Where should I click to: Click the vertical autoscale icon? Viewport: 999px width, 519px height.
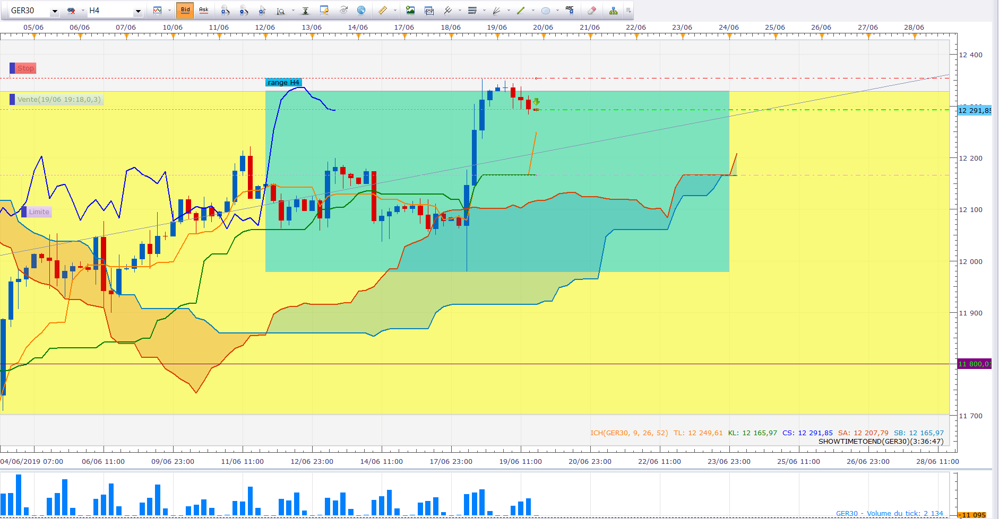click(x=306, y=11)
